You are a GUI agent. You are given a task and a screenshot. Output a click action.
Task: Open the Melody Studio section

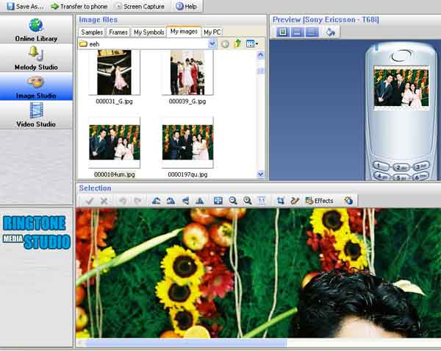pos(36,58)
